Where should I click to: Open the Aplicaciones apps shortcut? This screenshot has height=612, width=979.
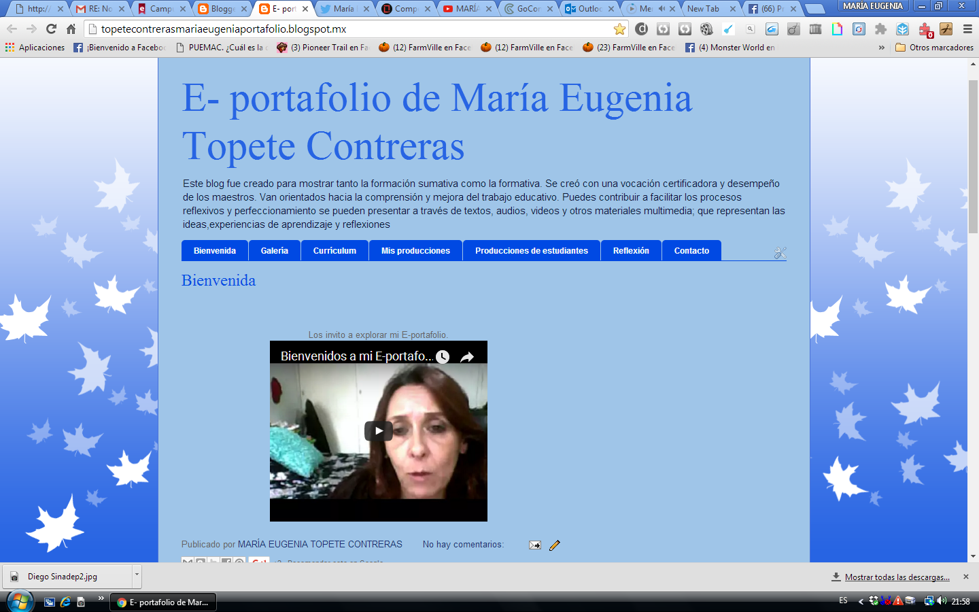35,48
